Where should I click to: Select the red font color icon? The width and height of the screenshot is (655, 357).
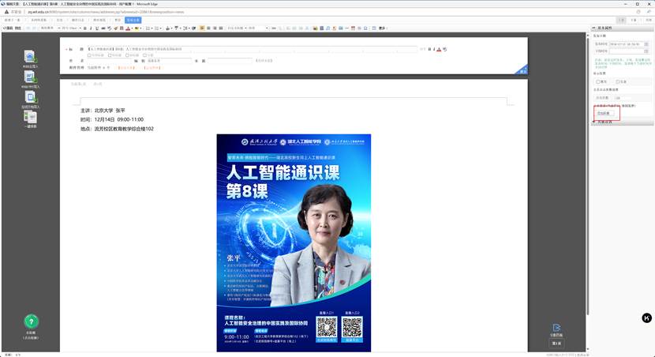(x=127, y=28)
